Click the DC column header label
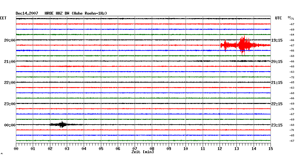The width and height of the screenshot is (296, 157). (x=289, y=17)
